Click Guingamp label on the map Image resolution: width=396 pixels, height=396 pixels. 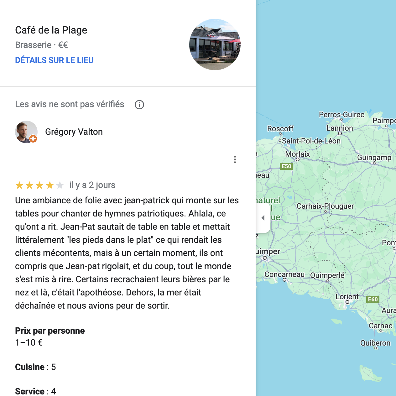tap(374, 158)
